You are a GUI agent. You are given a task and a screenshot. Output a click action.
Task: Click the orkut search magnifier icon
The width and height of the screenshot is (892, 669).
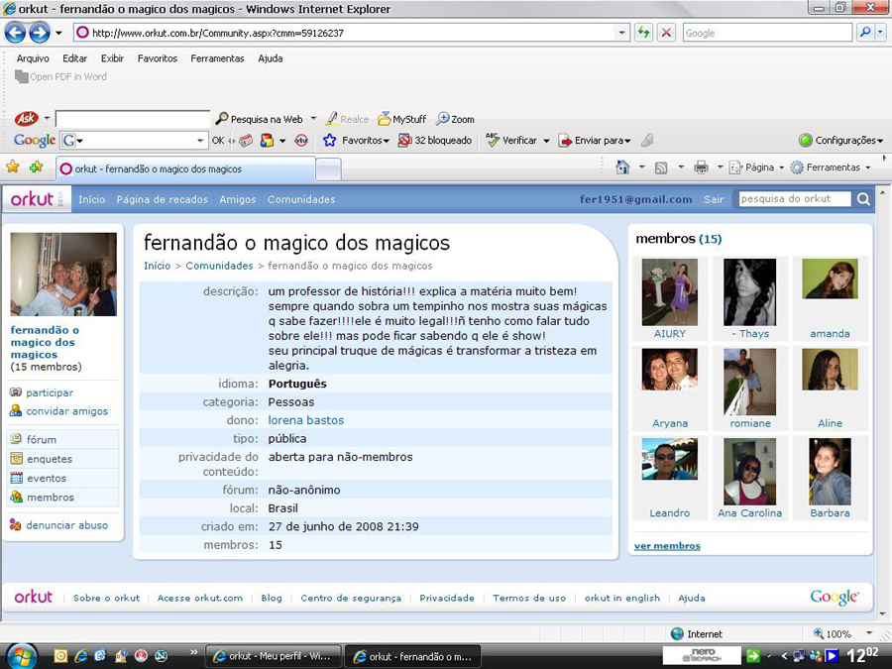(863, 199)
